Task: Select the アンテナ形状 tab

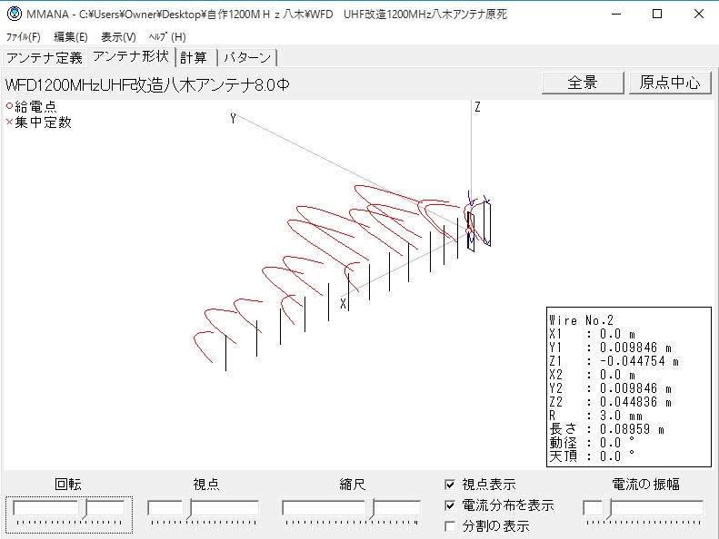Action: (131, 56)
